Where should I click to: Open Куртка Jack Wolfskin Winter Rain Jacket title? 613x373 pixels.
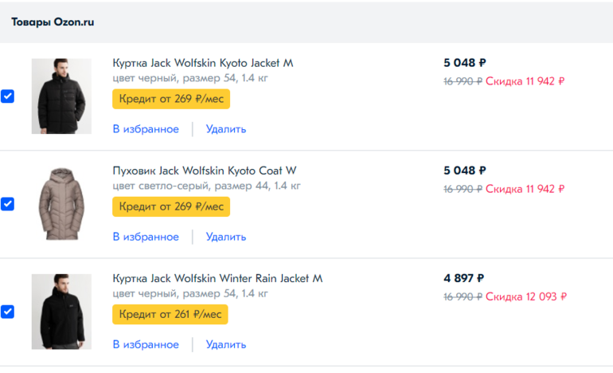click(217, 278)
